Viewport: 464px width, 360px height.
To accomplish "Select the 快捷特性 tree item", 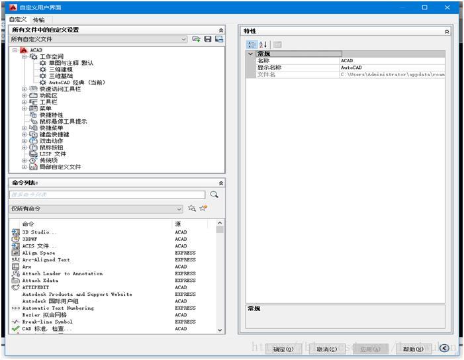I will (x=51, y=115).
